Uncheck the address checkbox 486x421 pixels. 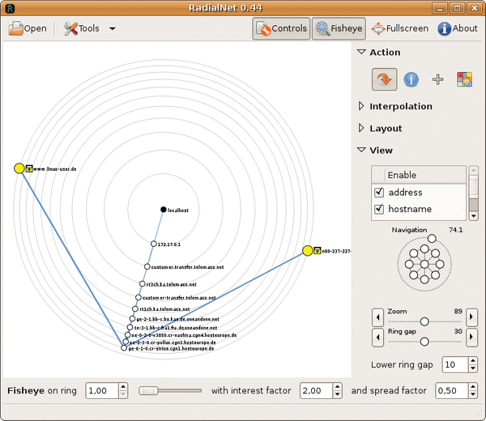378,193
